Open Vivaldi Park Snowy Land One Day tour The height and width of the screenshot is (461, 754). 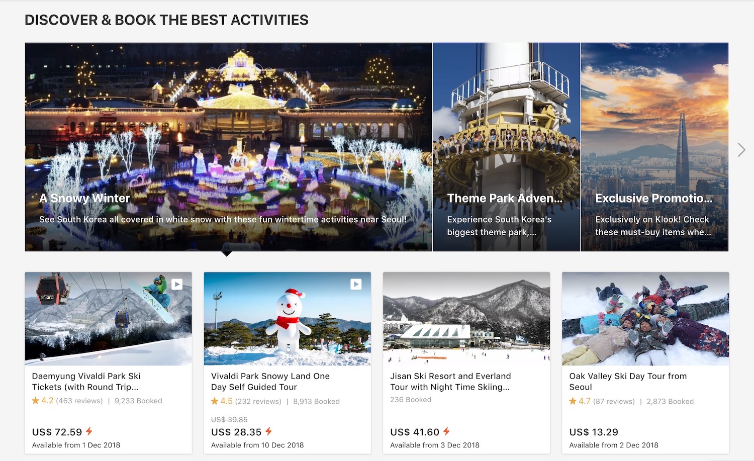pyautogui.click(x=270, y=382)
